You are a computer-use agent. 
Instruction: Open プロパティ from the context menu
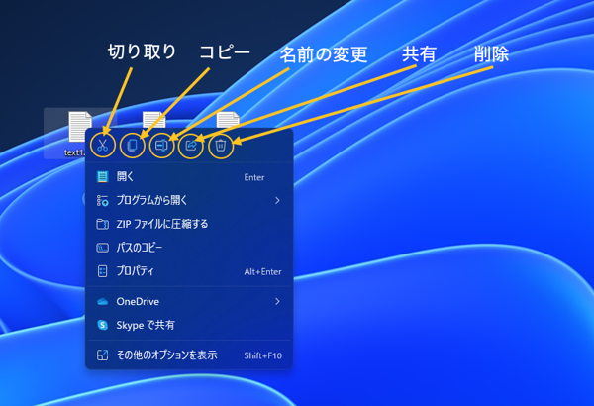click(x=189, y=271)
